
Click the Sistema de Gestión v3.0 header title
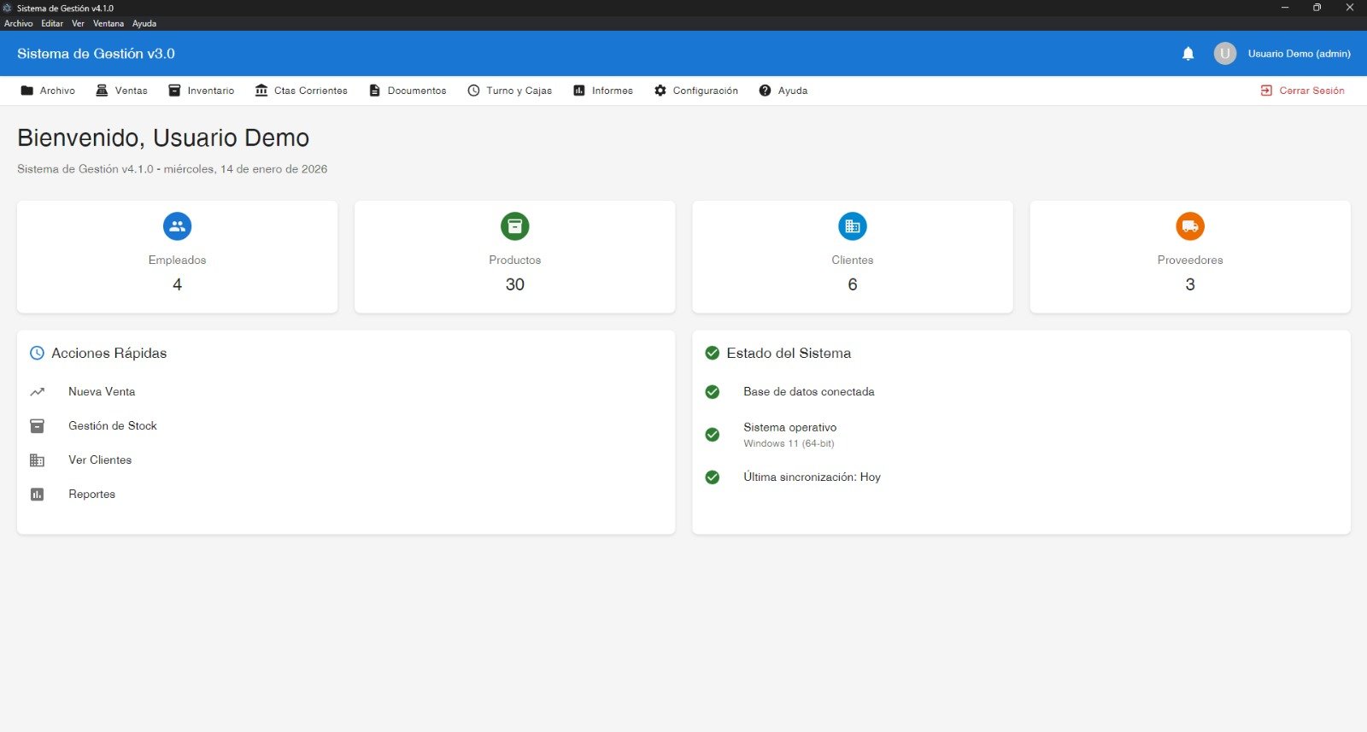pos(96,54)
